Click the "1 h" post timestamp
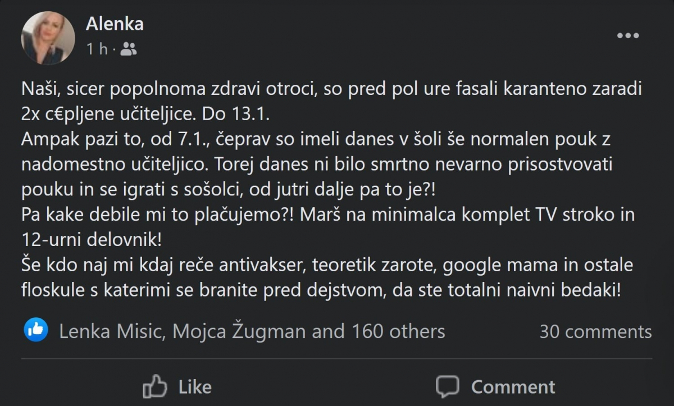 (x=97, y=49)
